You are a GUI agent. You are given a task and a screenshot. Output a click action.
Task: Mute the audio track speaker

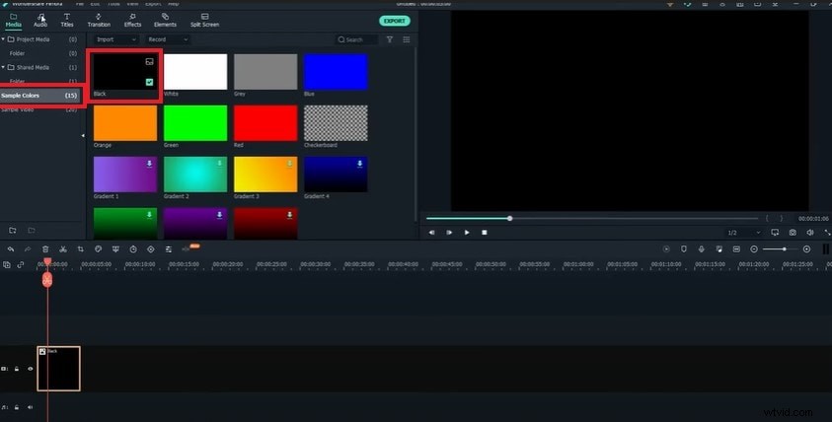(31, 407)
